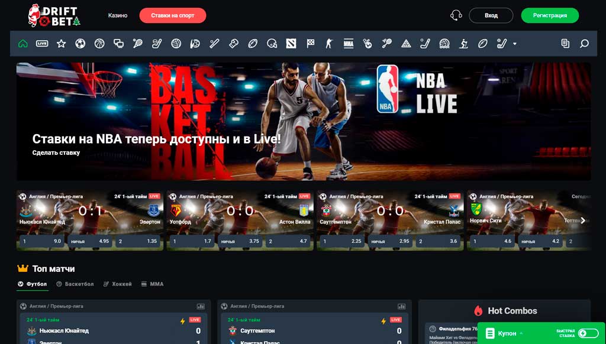Expand the Купон bet slip panel
Image resolution: width=606 pixels, height=344 pixels.
coord(507,333)
